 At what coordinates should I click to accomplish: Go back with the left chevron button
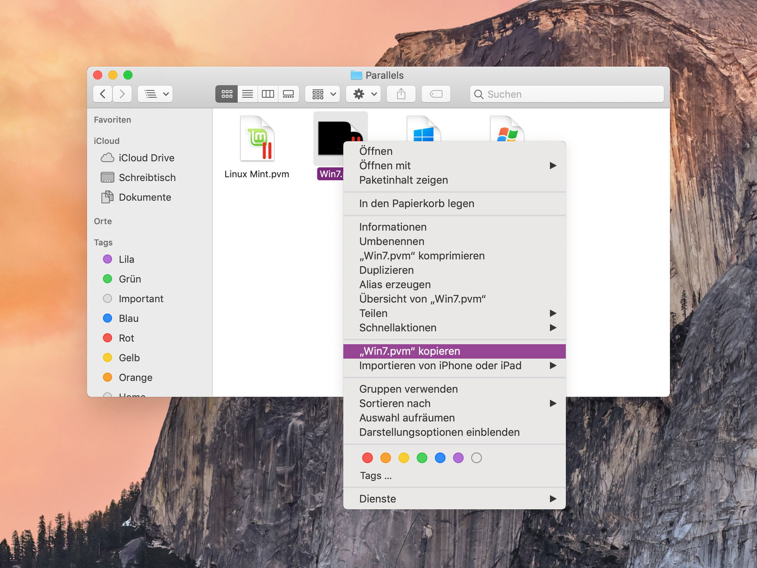pyautogui.click(x=103, y=94)
